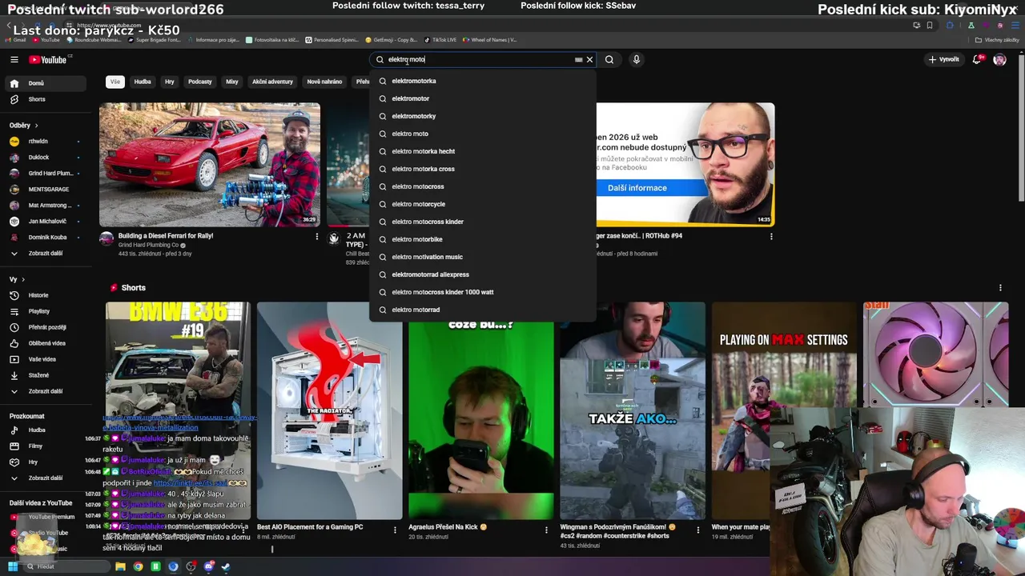Viewport: 1025px width, 576px height.
Task: Open Přehrát později in the sidebar
Action: point(46,327)
